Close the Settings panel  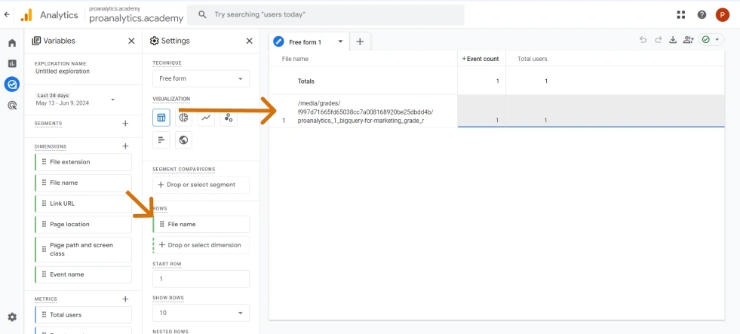point(250,41)
